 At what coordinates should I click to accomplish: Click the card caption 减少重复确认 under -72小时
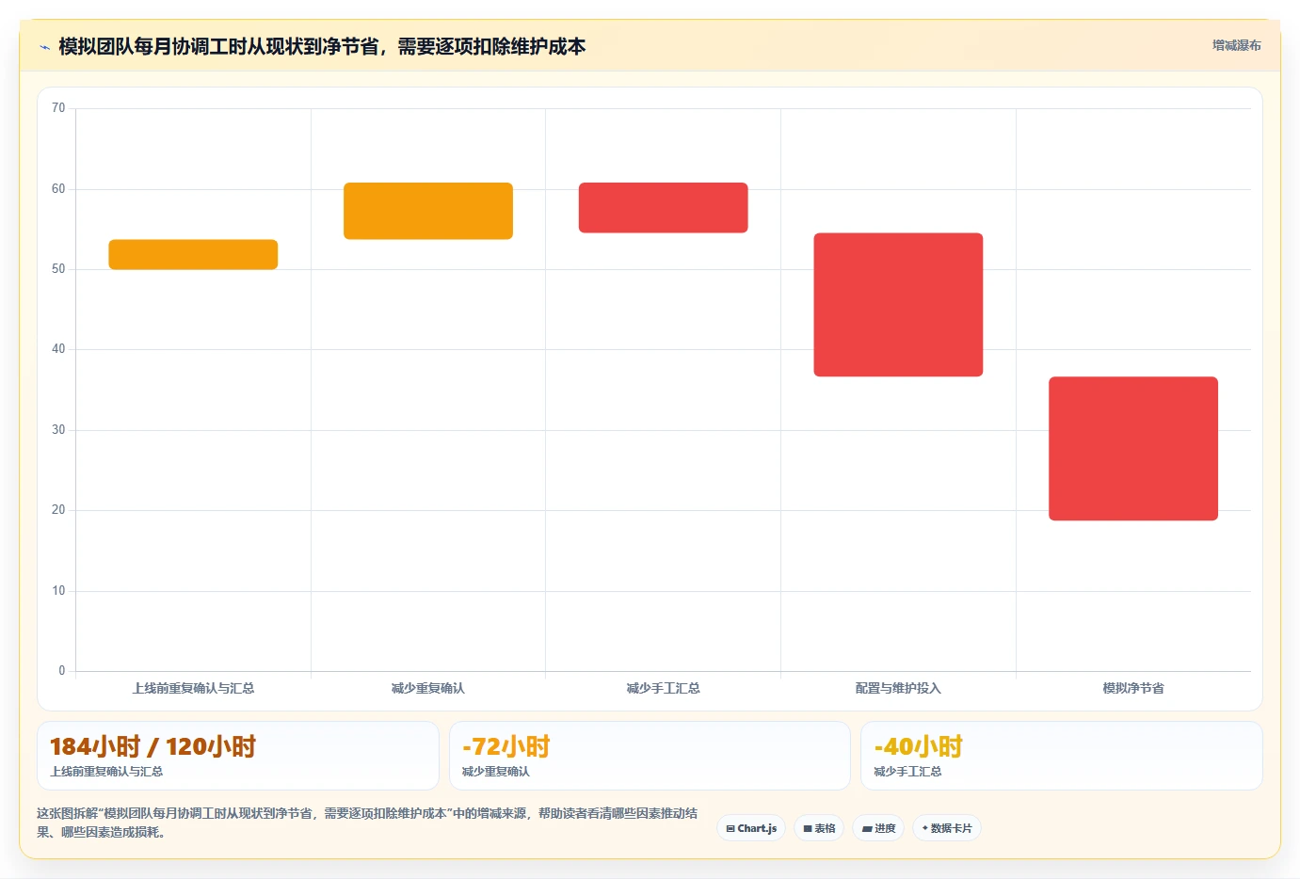[x=496, y=772]
